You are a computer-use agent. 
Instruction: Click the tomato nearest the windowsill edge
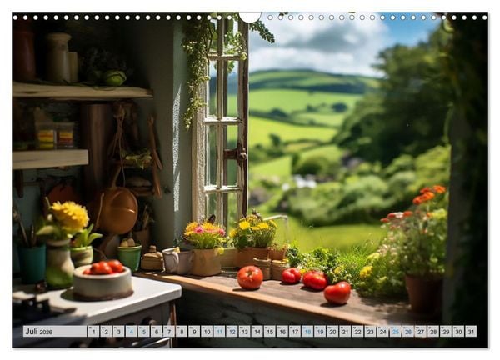point(337,292)
